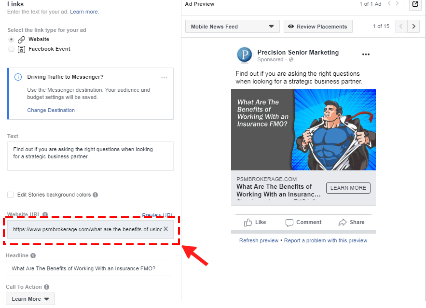This screenshot has height=308, width=426.
Task: Clear the Website URL with the X icon
Action: 166,229
